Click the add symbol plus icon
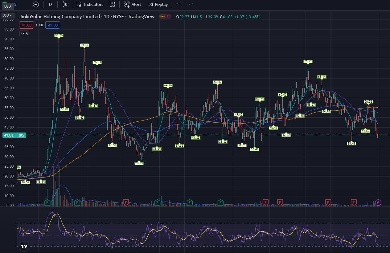The image size is (390, 253). [36, 4]
